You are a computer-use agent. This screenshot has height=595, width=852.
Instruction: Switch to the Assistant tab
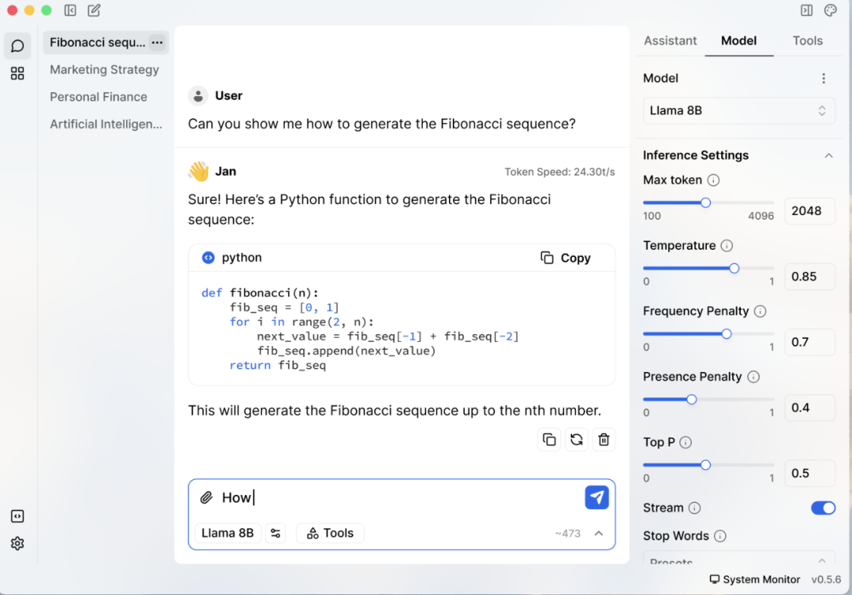(670, 41)
